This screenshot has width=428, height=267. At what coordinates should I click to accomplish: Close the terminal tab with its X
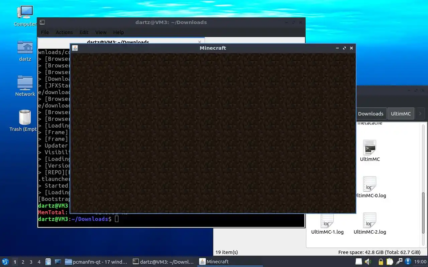[200, 42]
